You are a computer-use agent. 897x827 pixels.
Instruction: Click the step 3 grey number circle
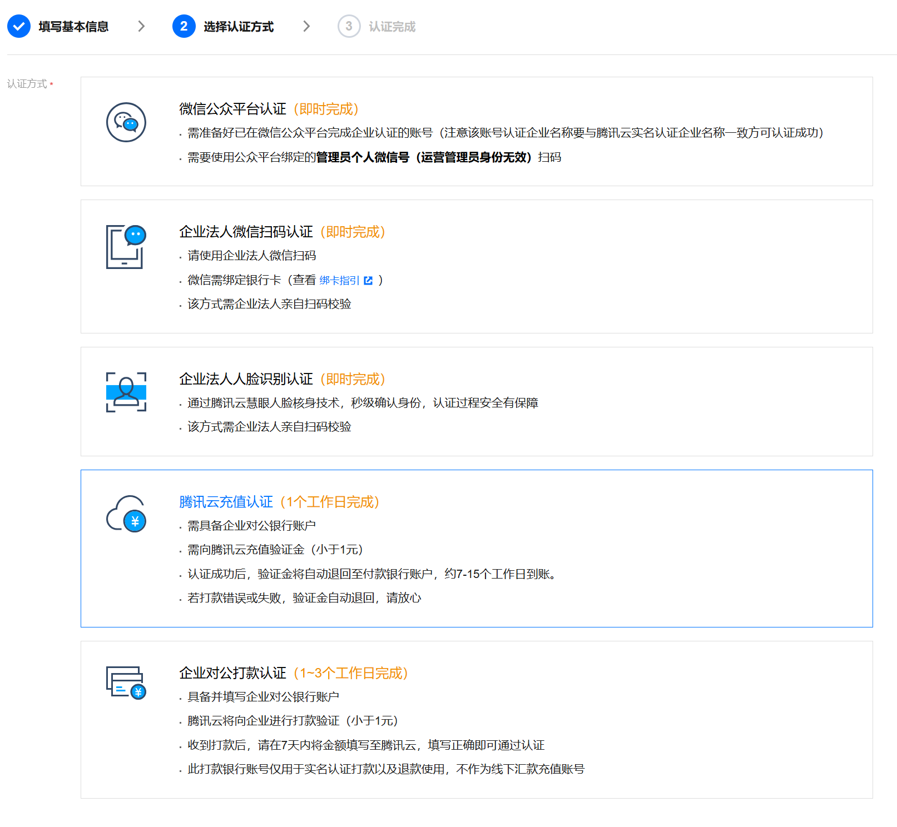[x=349, y=26]
